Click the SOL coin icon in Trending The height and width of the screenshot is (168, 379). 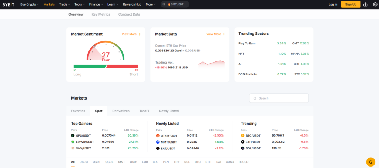[243, 148]
